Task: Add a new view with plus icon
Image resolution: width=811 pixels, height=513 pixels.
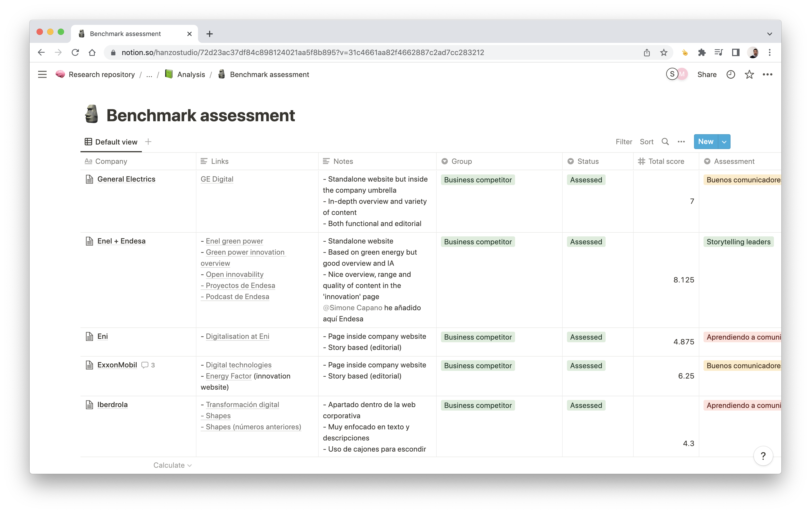Action: click(x=148, y=142)
